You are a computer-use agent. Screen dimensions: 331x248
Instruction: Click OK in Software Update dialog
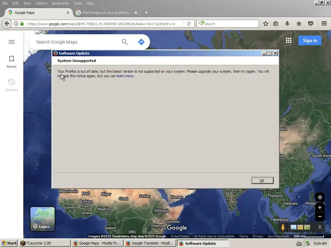pyautogui.click(x=262, y=181)
